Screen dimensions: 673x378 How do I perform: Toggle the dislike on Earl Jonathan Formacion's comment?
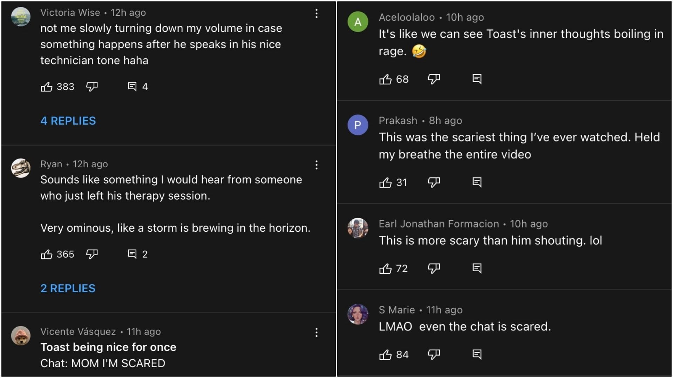434,268
